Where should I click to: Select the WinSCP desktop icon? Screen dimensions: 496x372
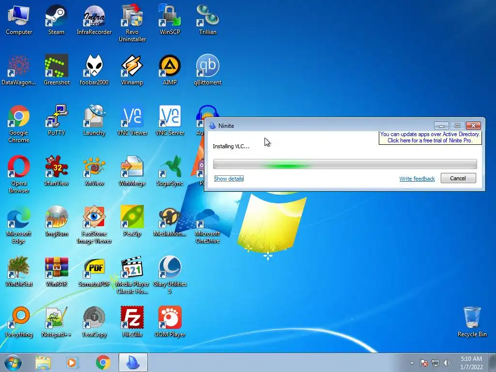[x=170, y=20]
